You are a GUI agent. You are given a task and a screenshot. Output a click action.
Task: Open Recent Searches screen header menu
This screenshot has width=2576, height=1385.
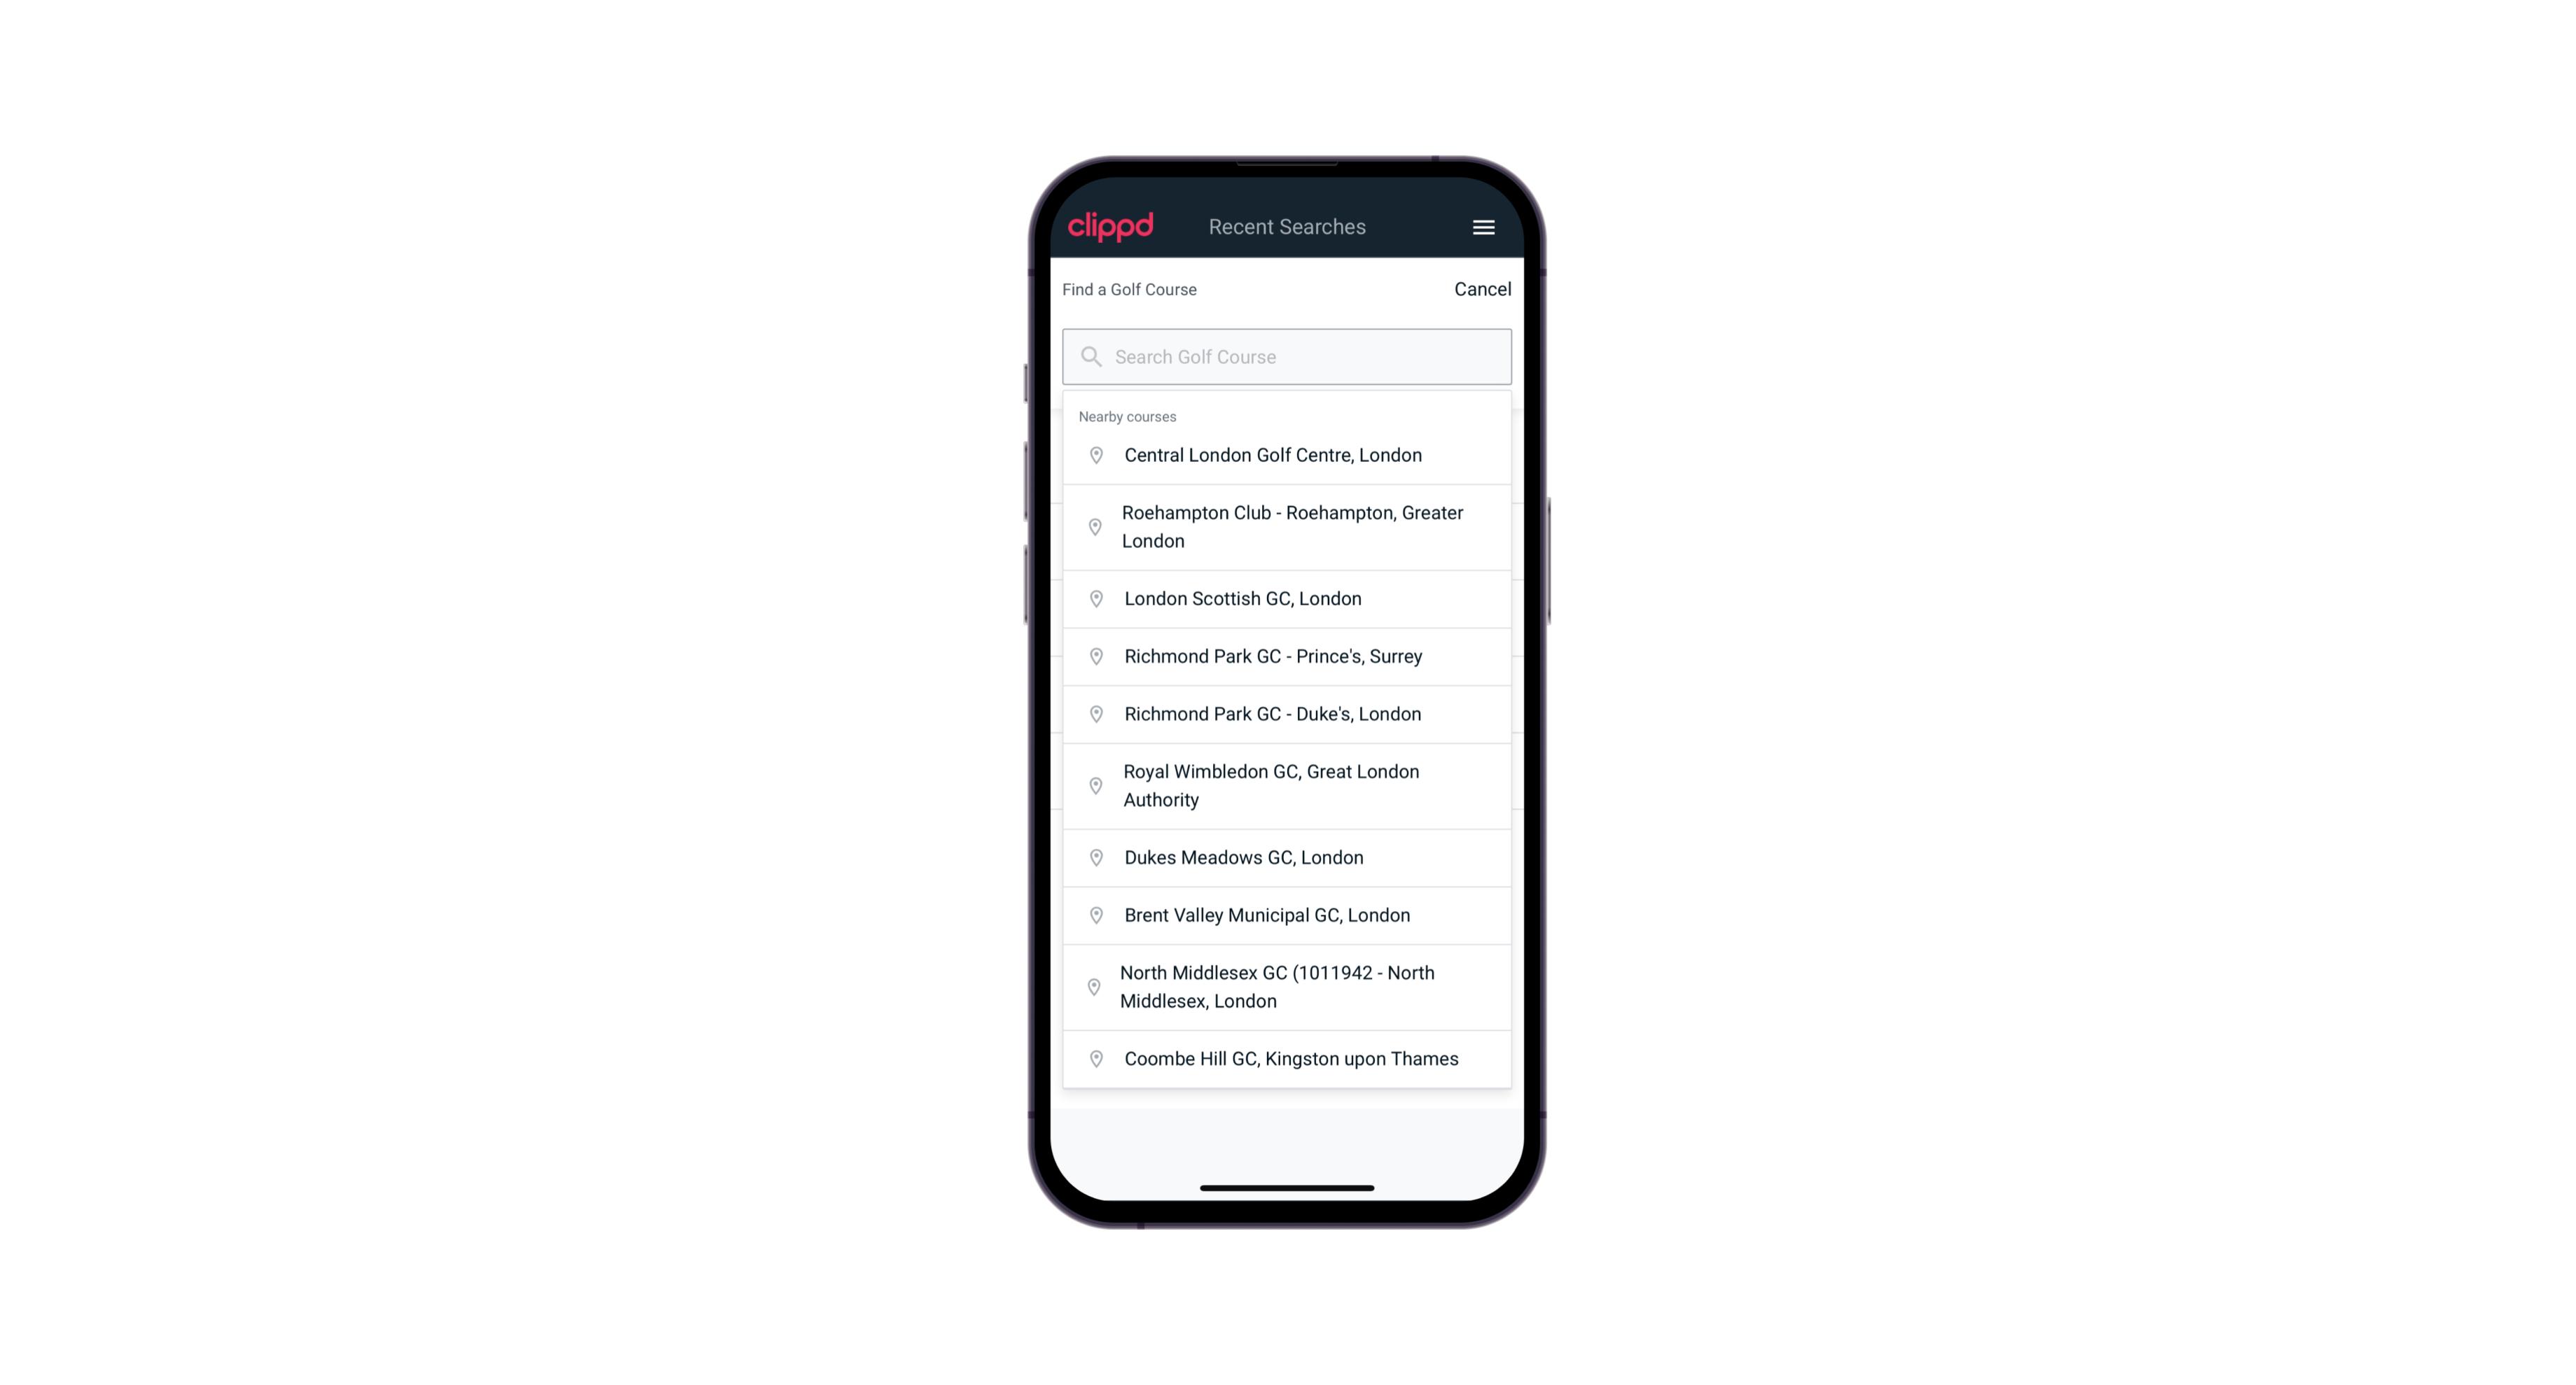click(x=1483, y=227)
